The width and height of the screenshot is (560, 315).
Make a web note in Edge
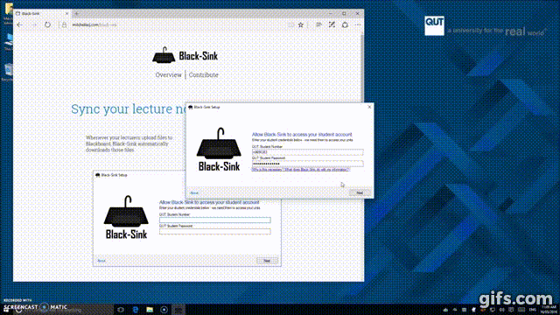coord(332,24)
